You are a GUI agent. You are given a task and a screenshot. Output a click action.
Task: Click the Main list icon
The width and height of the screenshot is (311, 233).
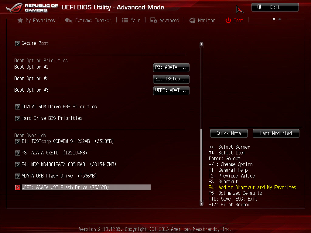click(125, 20)
